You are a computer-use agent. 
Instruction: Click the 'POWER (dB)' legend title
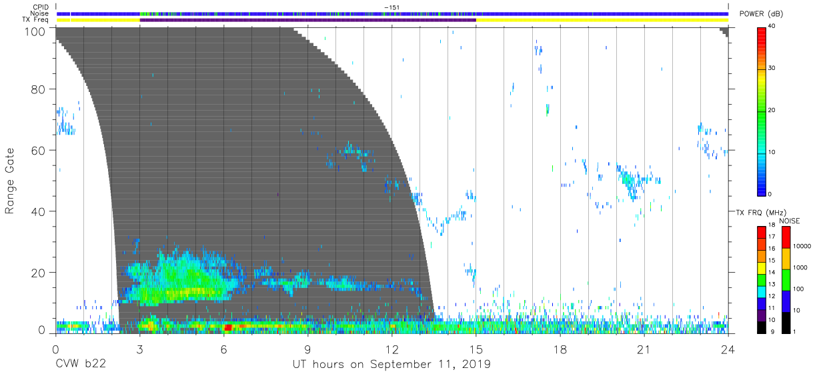pyautogui.click(x=762, y=15)
